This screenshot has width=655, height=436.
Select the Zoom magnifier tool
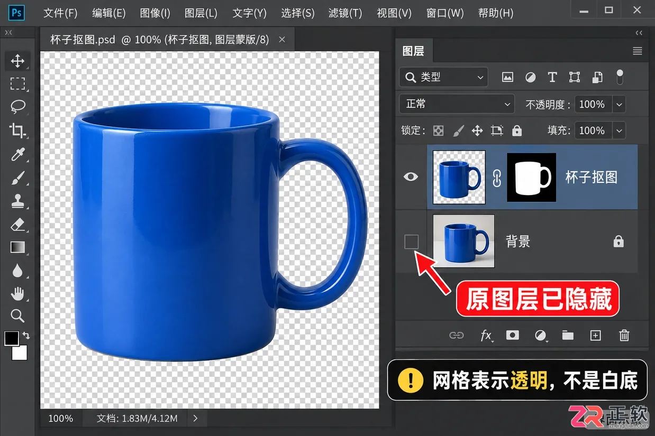tap(17, 316)
